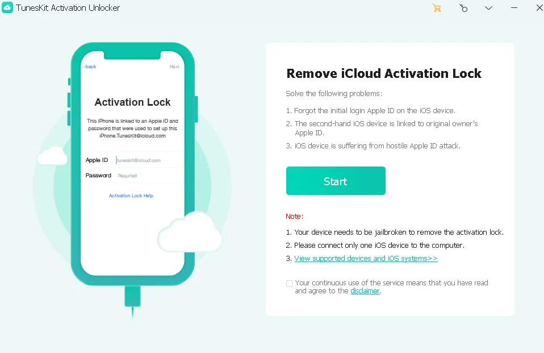Screen dimensions: 544x353
Task: Click back on the phone illustration
Action: tap(90, 67)
